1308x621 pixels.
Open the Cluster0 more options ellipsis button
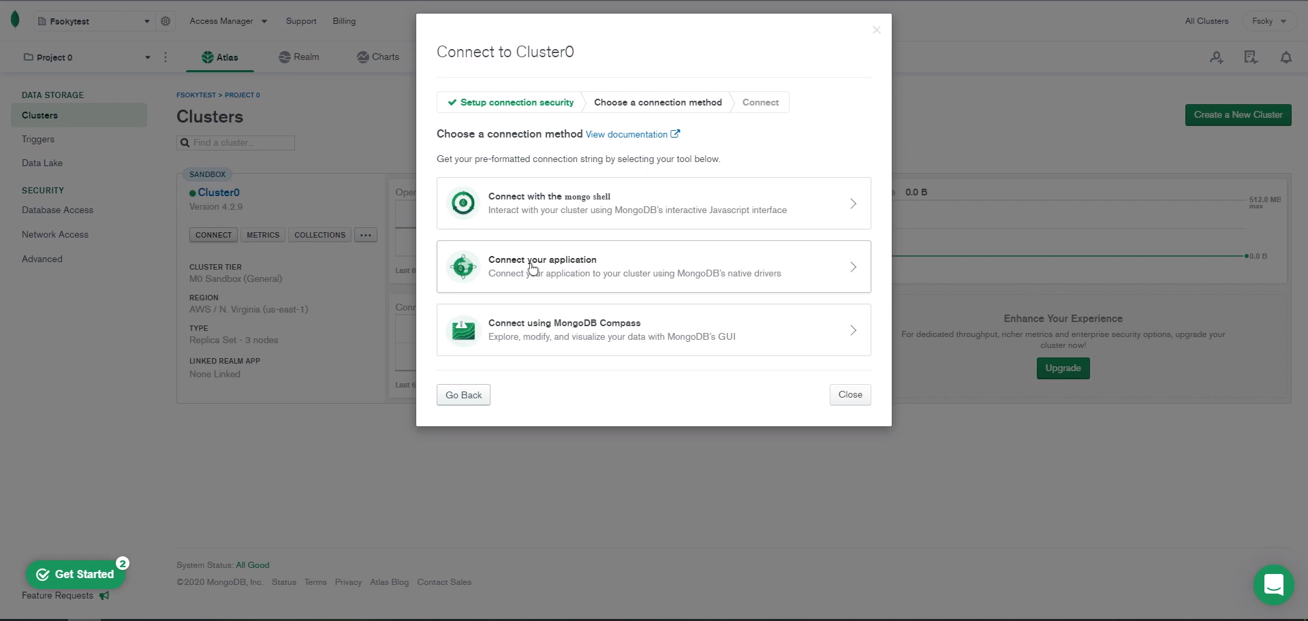(366, 235)
